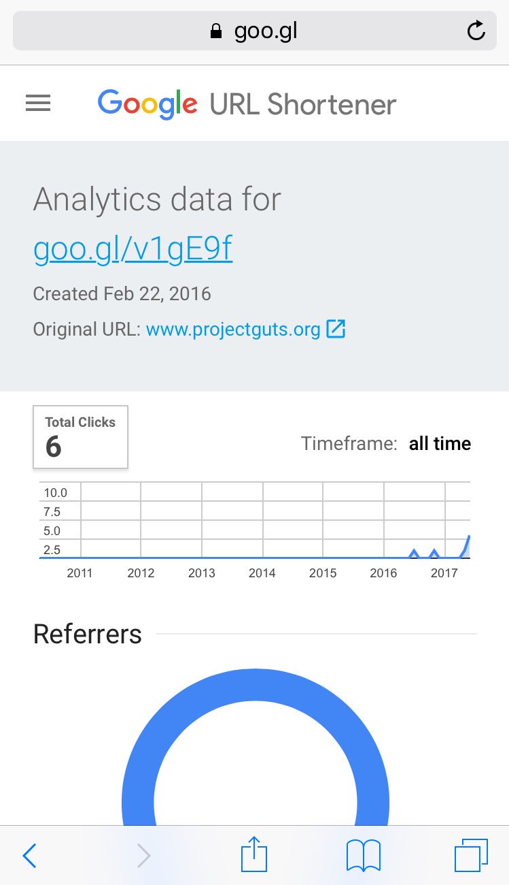Open the goo.gl/v1gE9f short link
This screenshot has height=885, width=509.
[133, 250]
